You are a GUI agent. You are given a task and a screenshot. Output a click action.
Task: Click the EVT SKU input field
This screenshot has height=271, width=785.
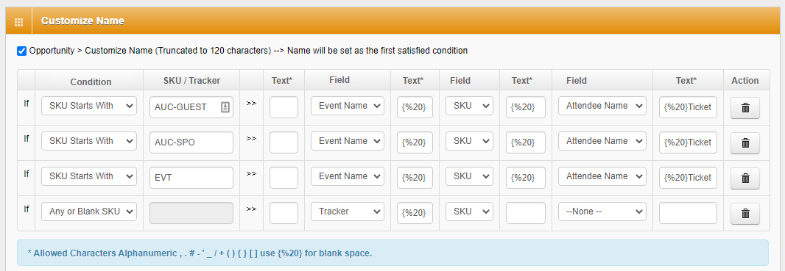pos(191,178)
